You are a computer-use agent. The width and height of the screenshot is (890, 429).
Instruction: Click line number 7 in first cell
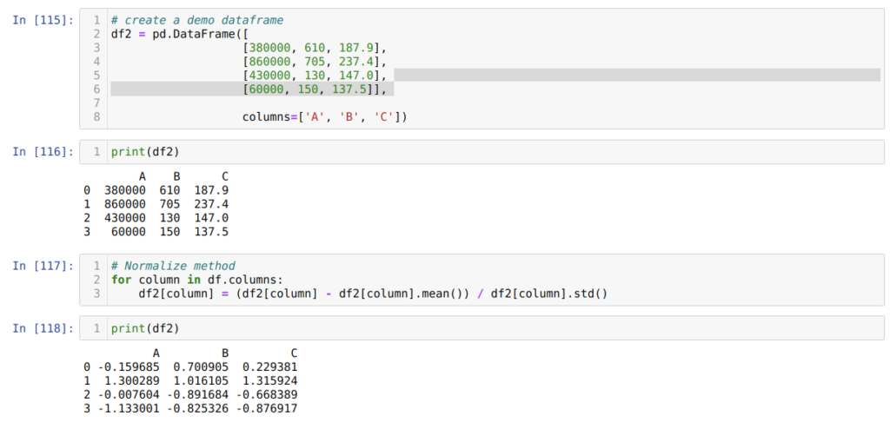96,102
